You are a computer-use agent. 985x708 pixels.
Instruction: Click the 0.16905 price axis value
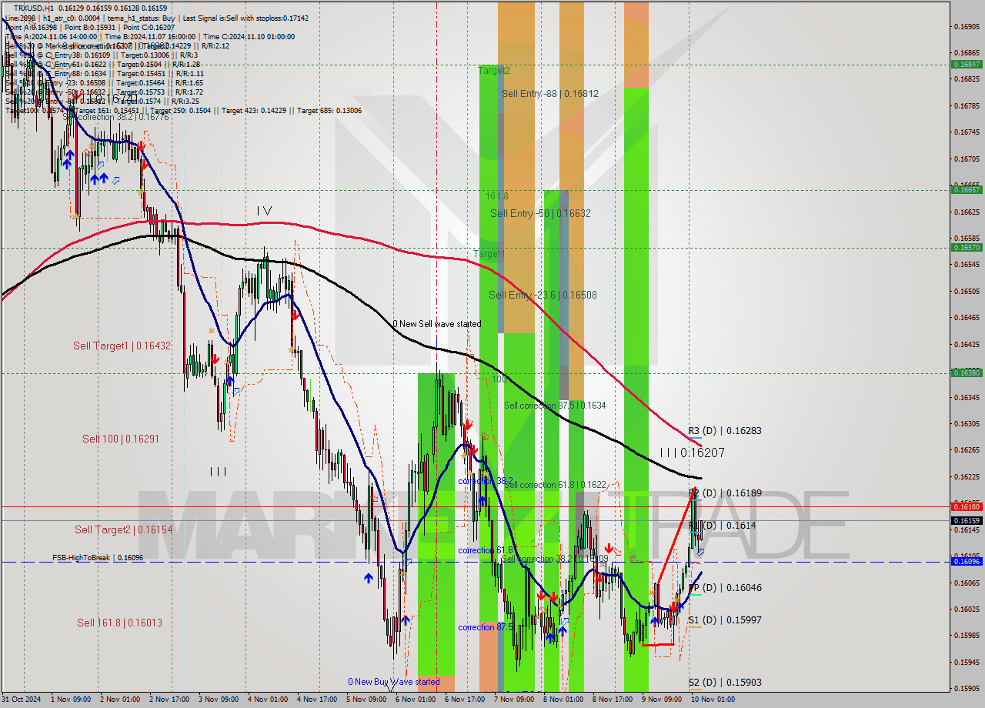pyautogui.click(x=967, y=26)
